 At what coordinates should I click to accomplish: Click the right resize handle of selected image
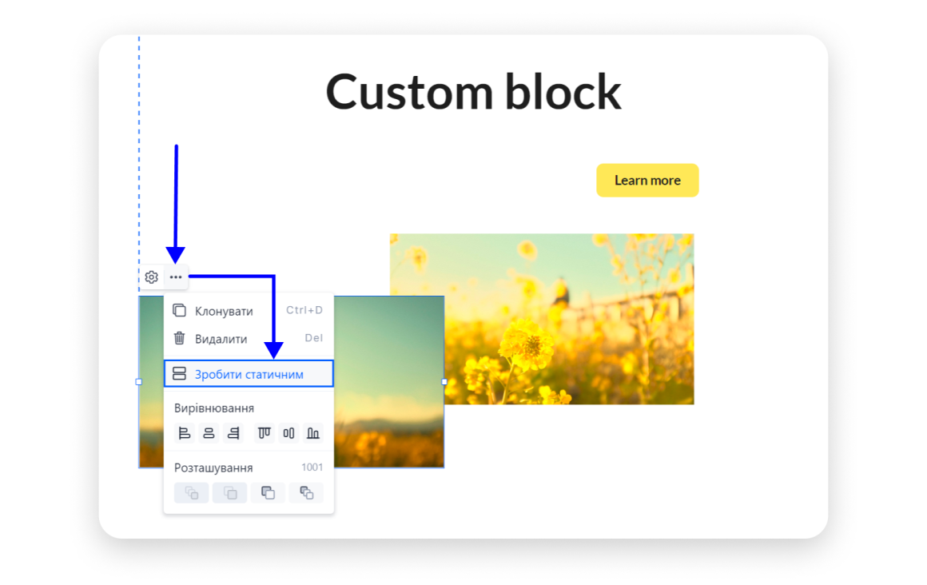[444, 382]
